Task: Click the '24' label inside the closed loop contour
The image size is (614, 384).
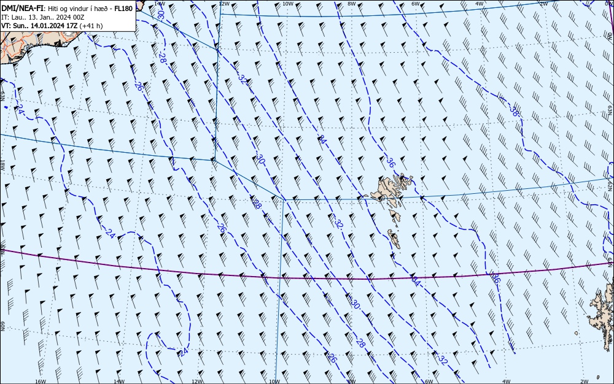Action: pos(184,351)
